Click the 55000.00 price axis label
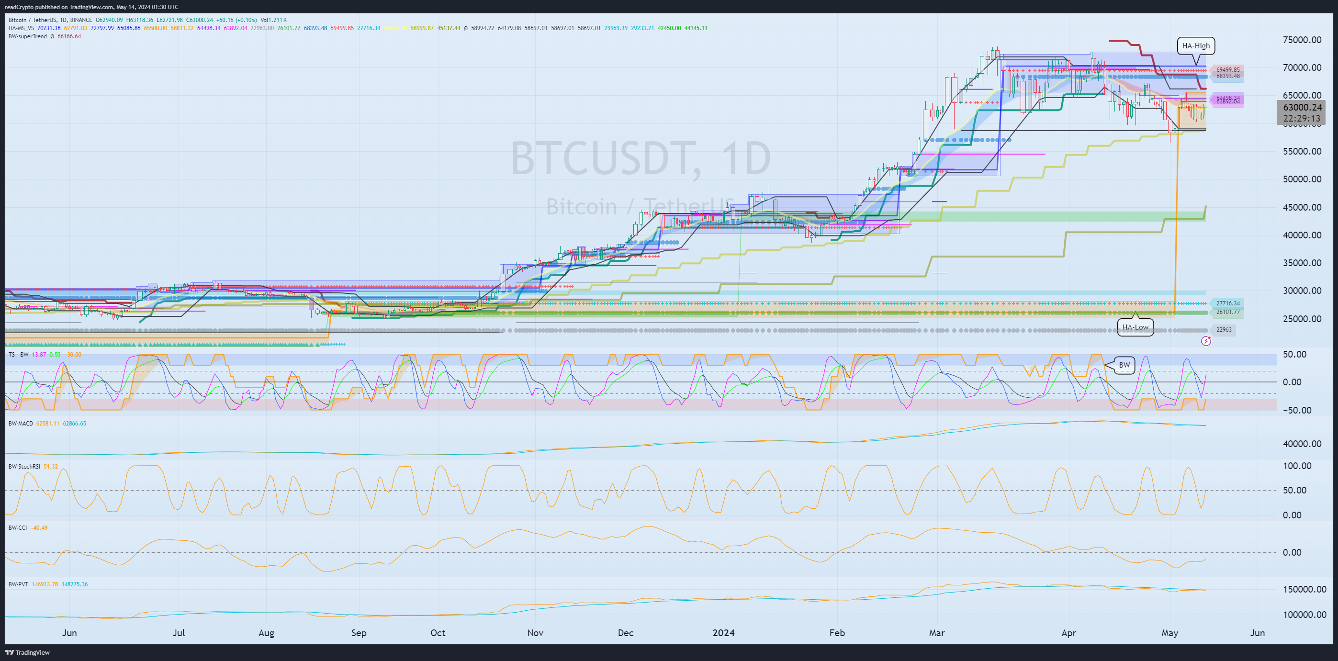Screen dimensions: 1338x661 pyautogui.click(x=1302, y=152)
